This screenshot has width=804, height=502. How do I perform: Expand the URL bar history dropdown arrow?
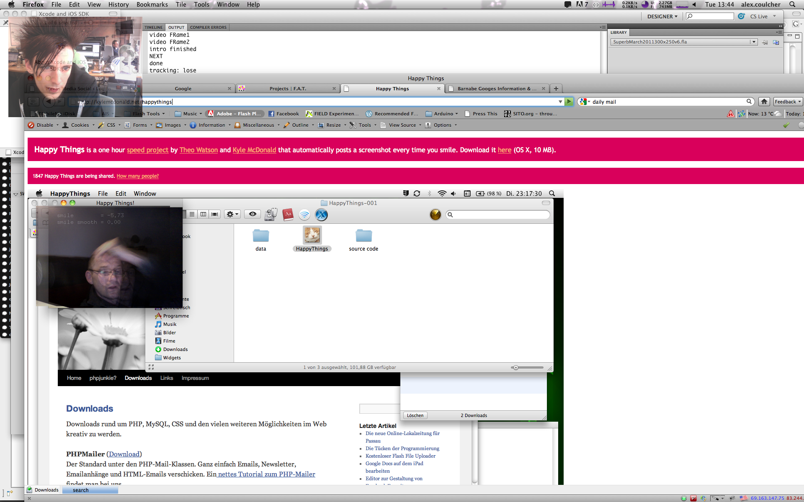(560, 102)
